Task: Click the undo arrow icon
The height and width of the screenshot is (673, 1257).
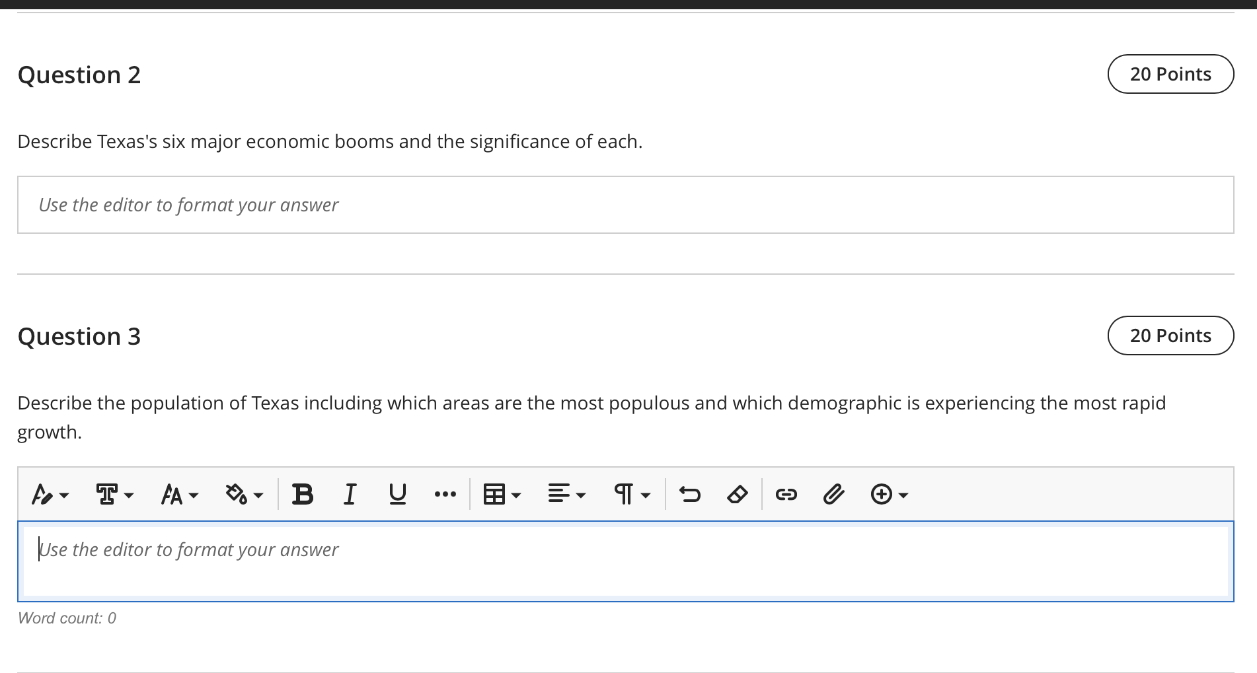Action: (x=689, y=494)
